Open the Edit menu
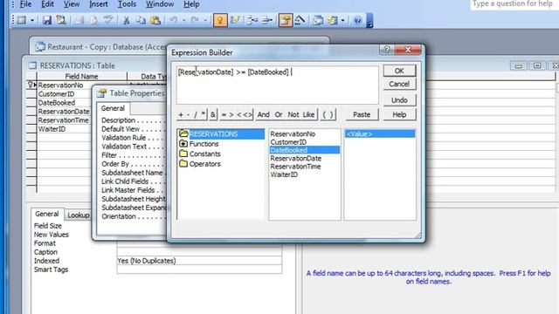This screenshot has height=314, width=559. (x=47, y=4)
